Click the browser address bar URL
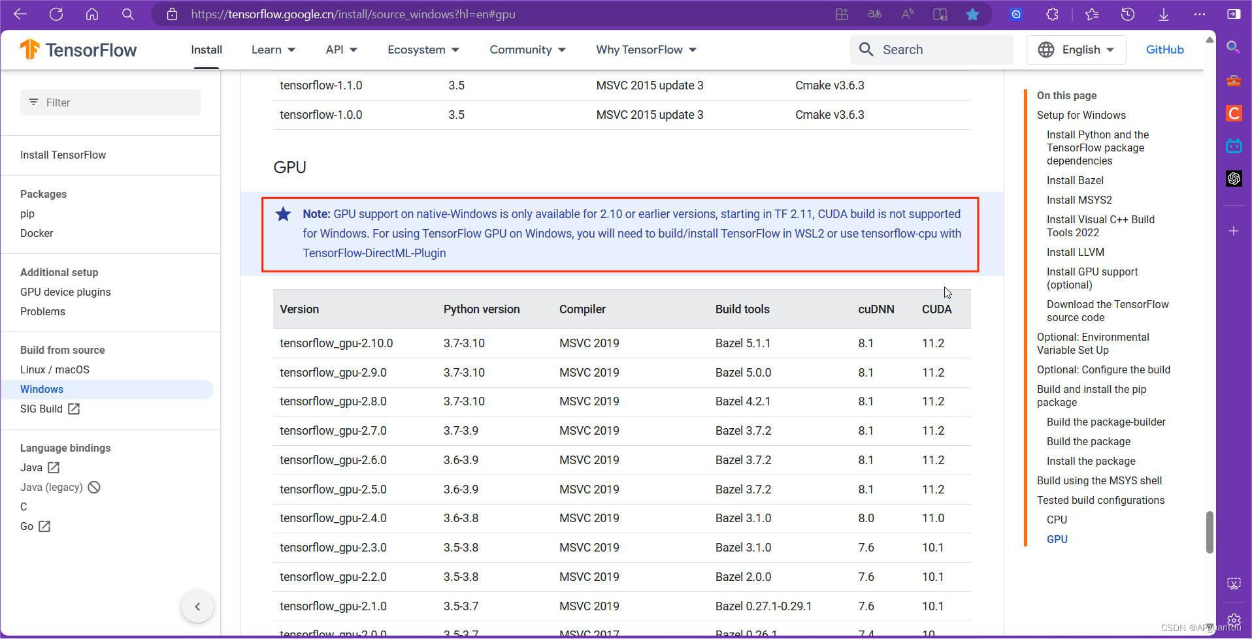This screenshot has height=639, width=1252. pos(353,14)
